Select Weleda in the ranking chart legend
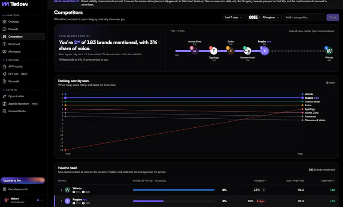 click(309, 94)
